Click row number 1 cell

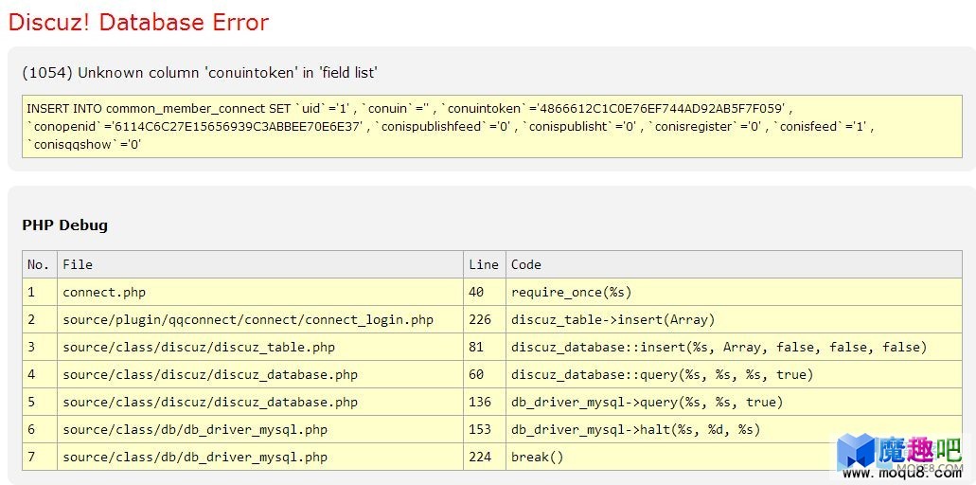[x=39, y=292]
